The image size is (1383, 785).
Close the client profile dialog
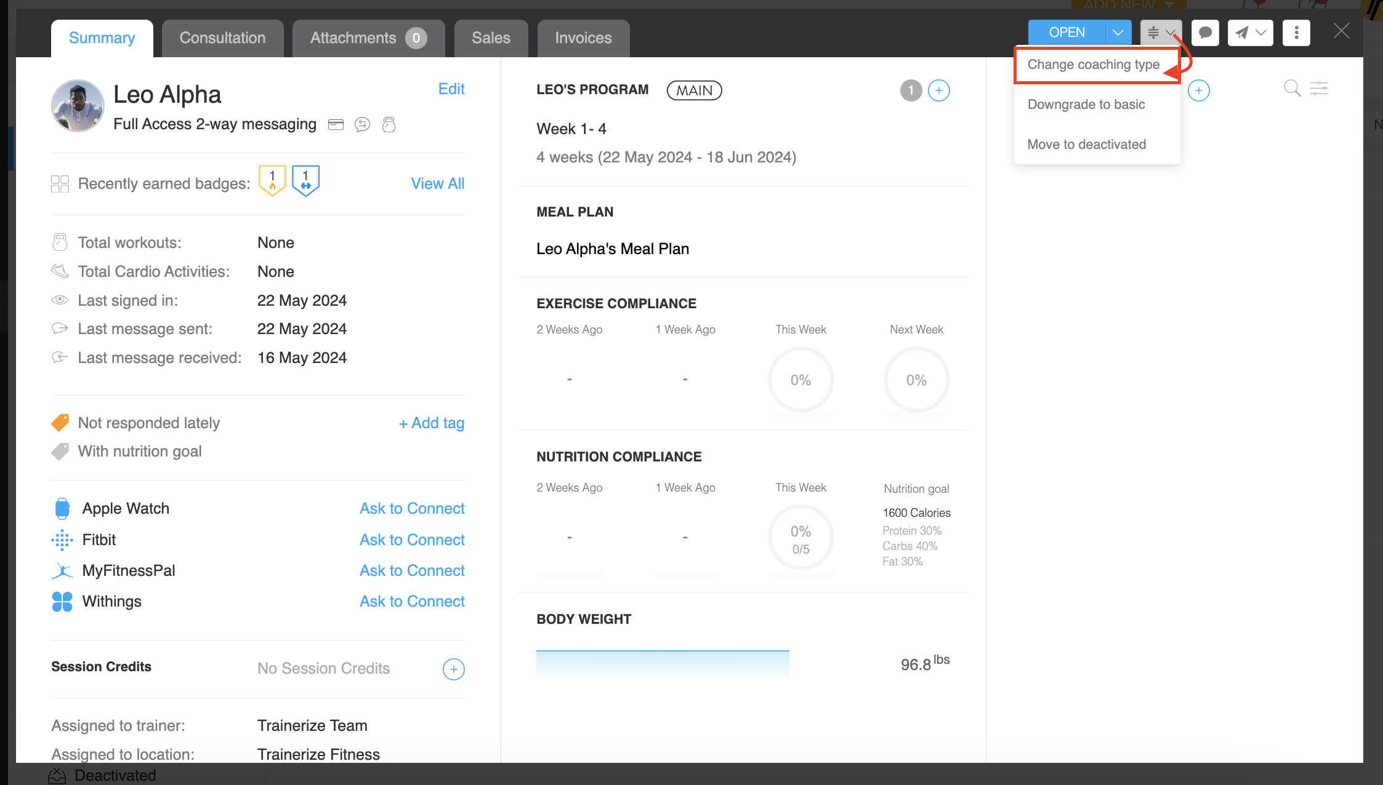coord(1341,31)
